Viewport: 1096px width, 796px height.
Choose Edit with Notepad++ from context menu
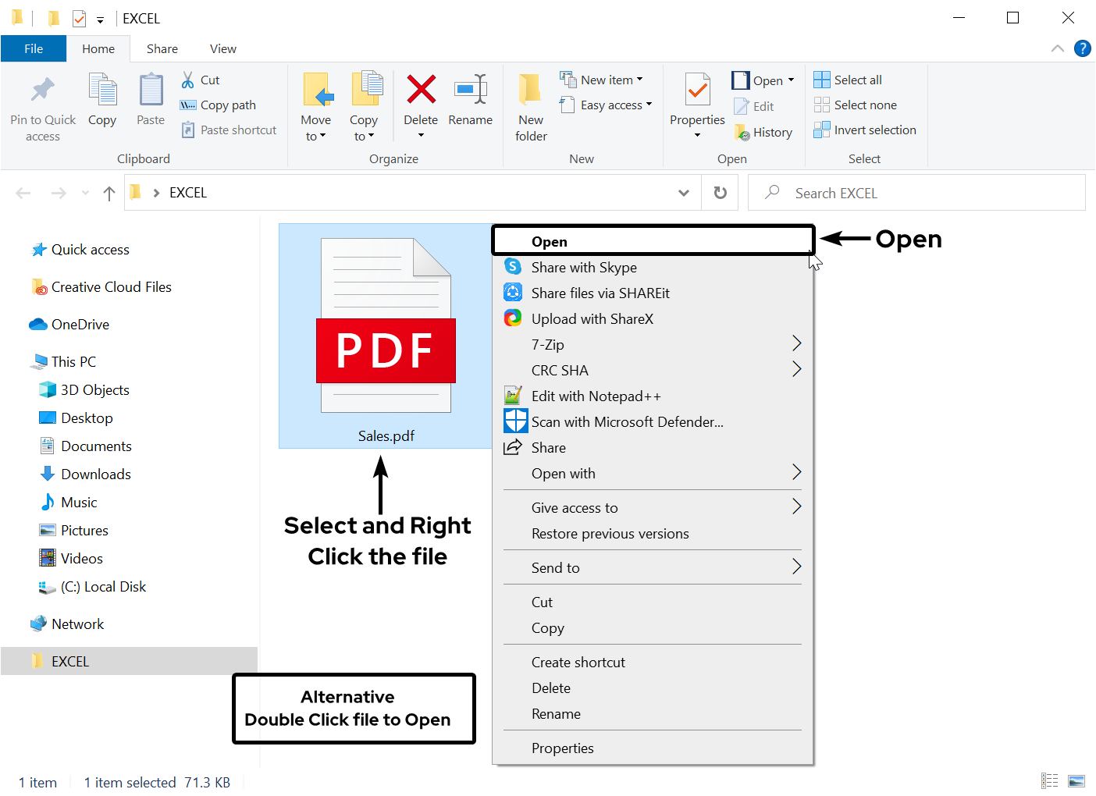(595, 396)
